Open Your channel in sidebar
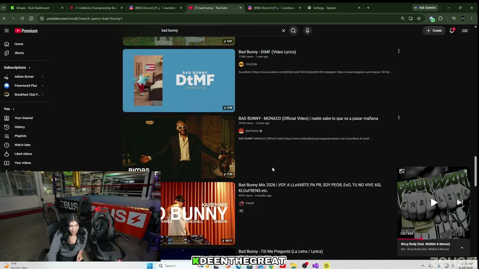 click(23, 118)
